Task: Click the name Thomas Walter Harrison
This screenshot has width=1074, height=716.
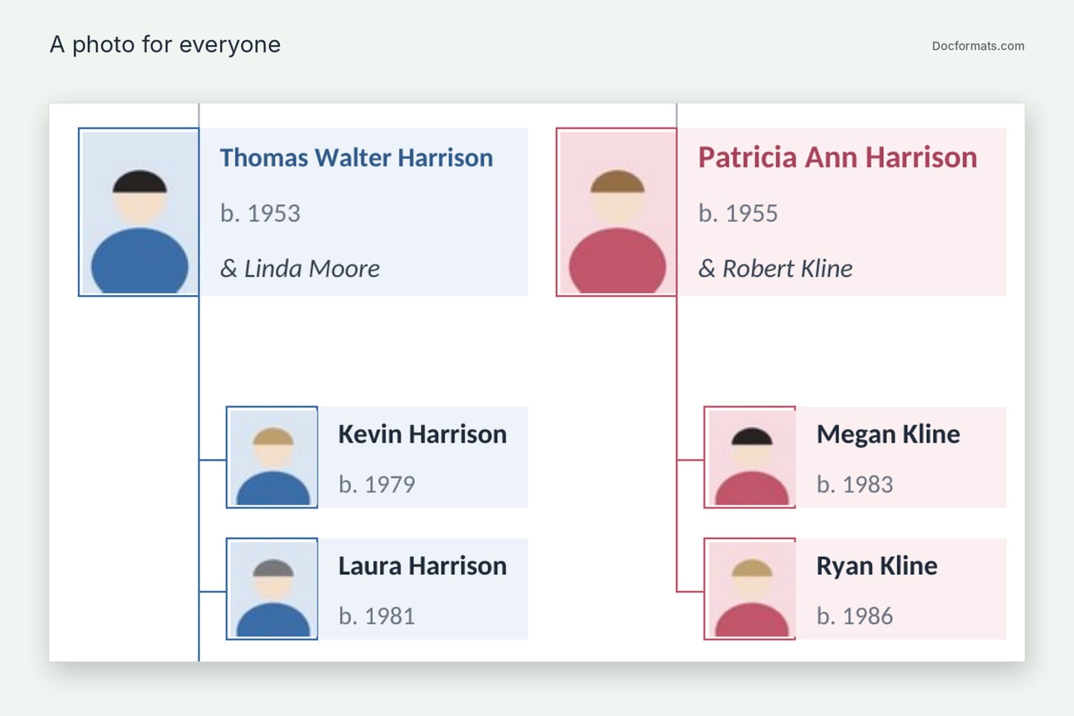Action: (356, 158)
